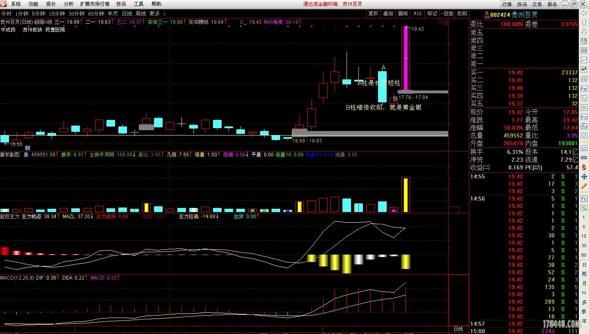
Task: Click the -自选 remove from watchlist button
Action: [447, 14]
